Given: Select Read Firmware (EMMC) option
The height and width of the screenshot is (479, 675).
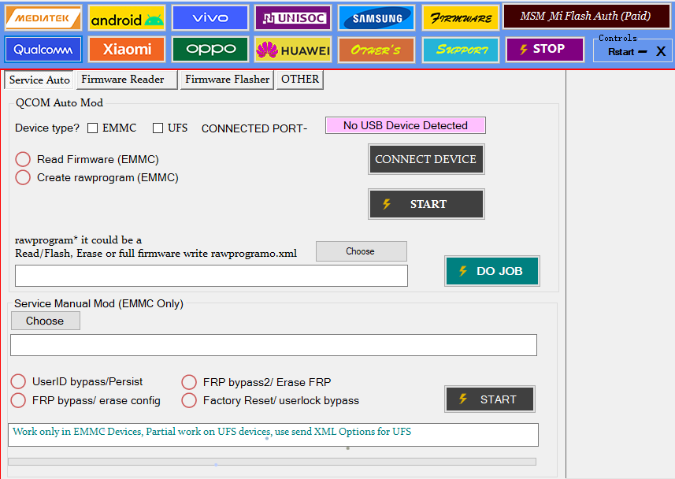Looking at the screenshot, I should (24, 159).
